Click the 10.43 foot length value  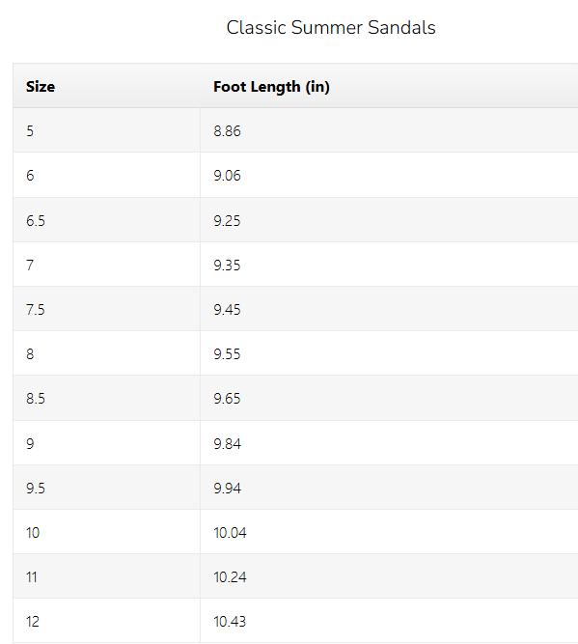point(230,621)
